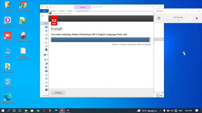The image size is (202, 113).
Task: Open the network globe icon in tray
Action: point(176,111)
